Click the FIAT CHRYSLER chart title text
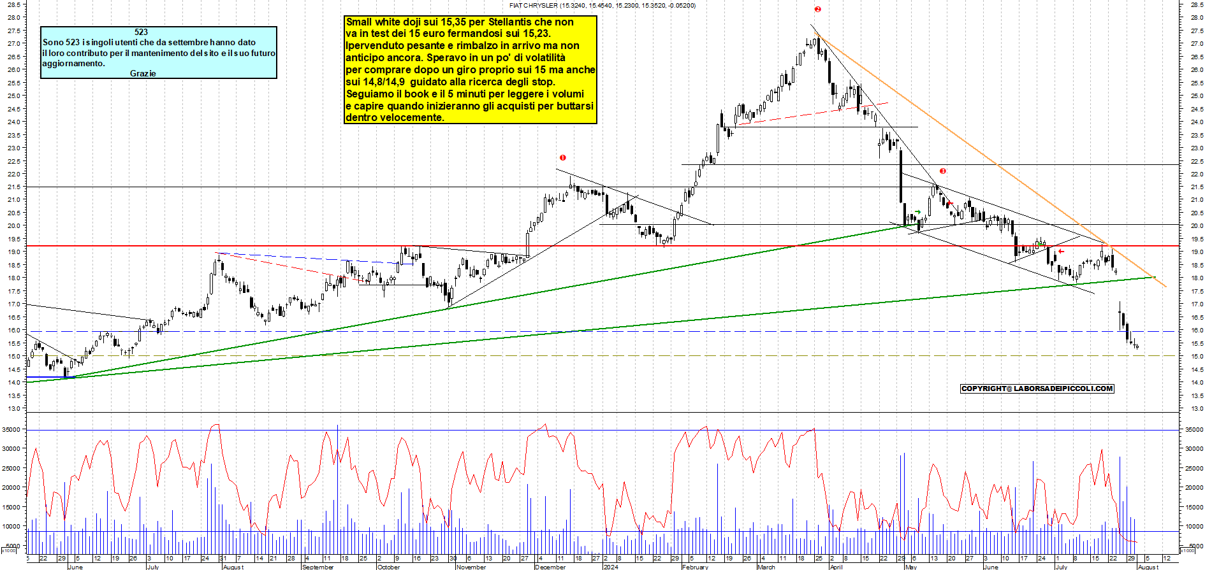 [x=602, y=5]
